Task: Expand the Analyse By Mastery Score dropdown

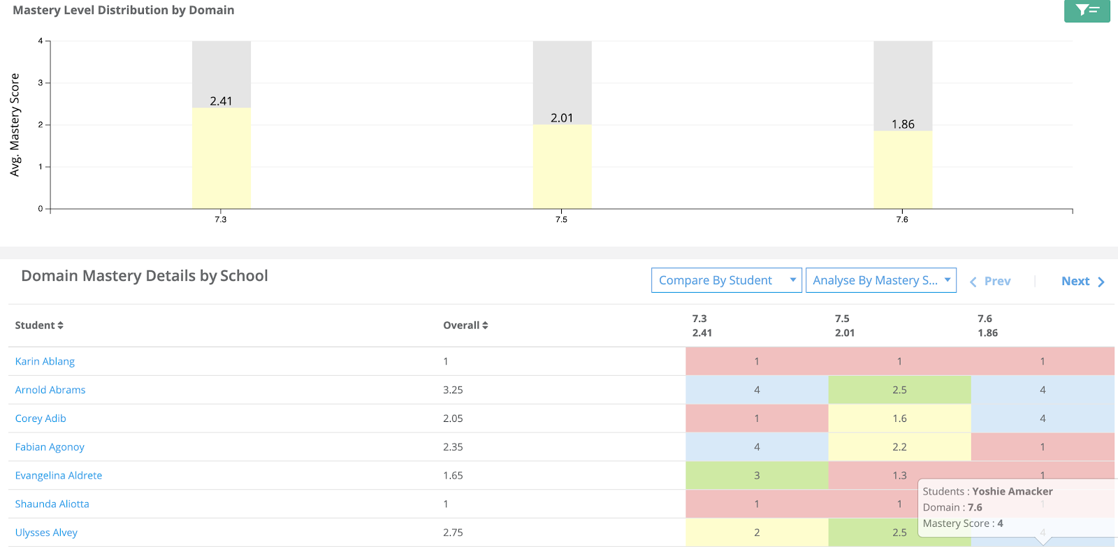Action: tap(880, 281)
